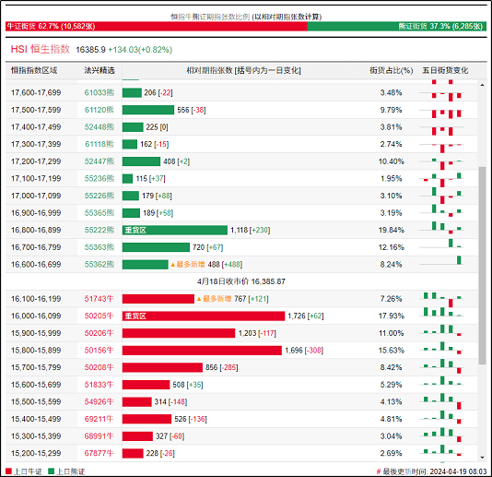Open warrant 55222熊 link
Screen dimensions: 492x477
click(x=100, y=230)
